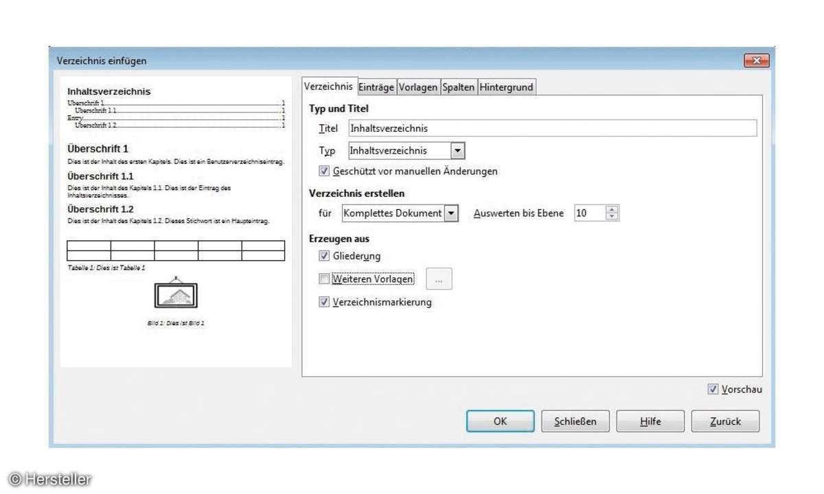Turn off the Vorschau preview checkbox
Screen dimensions: 824x494
click(713, 389)
